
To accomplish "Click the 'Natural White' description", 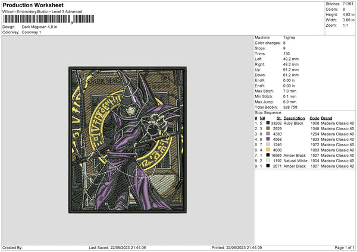I will (296, 161).
